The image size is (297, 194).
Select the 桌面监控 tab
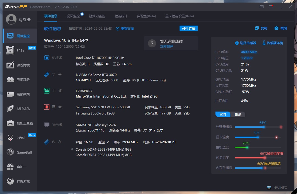(x=73, y=16)
